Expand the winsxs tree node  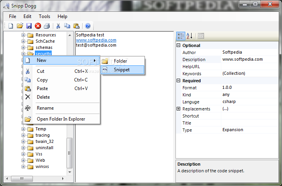23,166
